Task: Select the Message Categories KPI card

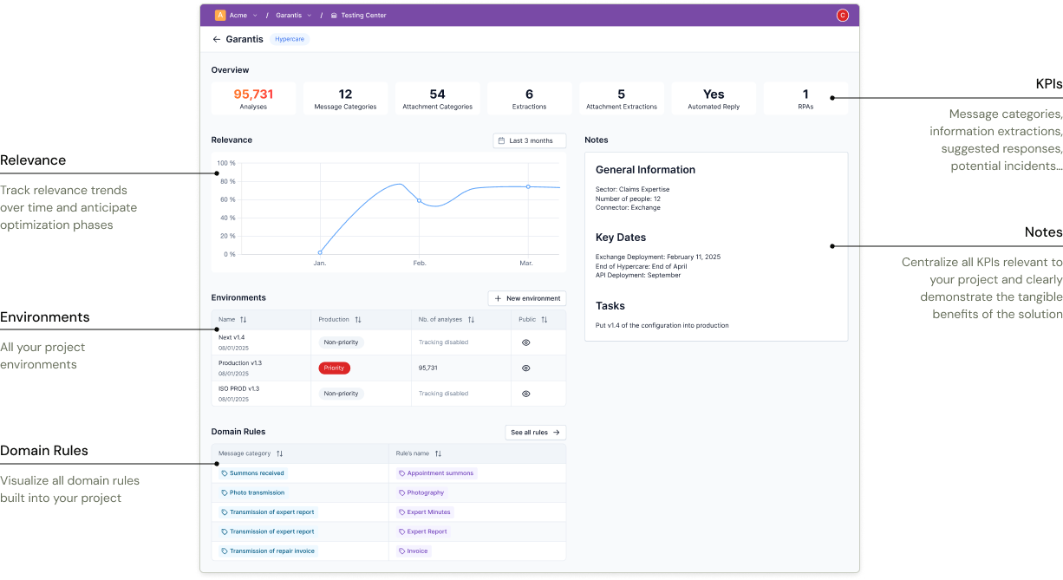Action: coord(345,98)
